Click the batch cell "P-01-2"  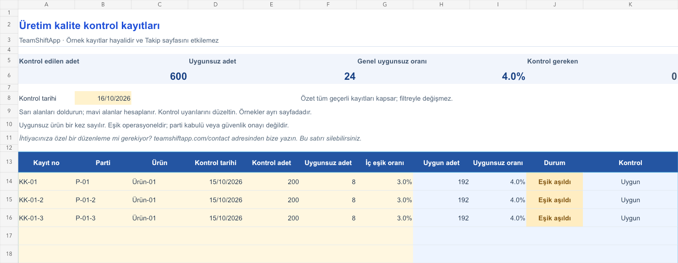click(103, 200)
